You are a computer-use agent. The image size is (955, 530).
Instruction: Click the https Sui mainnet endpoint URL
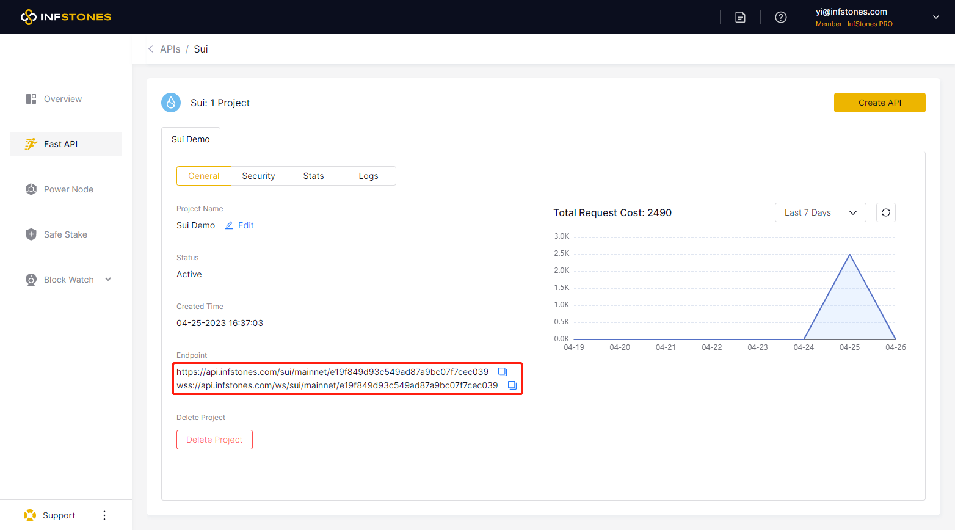click(333, 372)
